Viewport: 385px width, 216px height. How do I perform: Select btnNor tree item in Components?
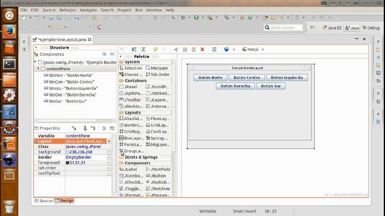(68, 75)
